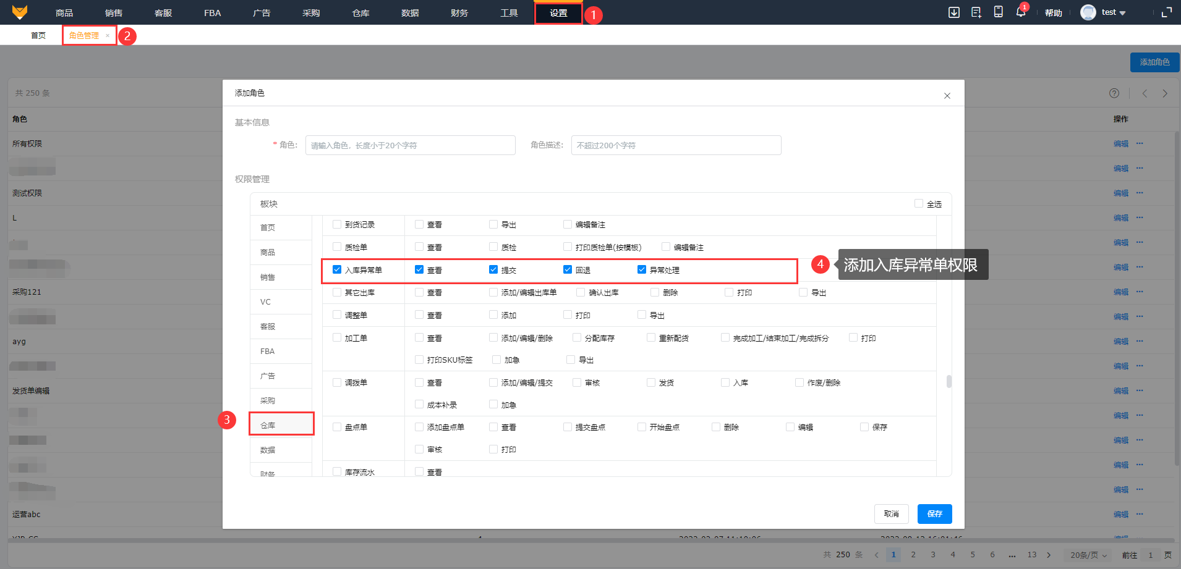Switch to the 首页 tab
The width and height of the screenshot is (1181, 569).
coord(38,35)
